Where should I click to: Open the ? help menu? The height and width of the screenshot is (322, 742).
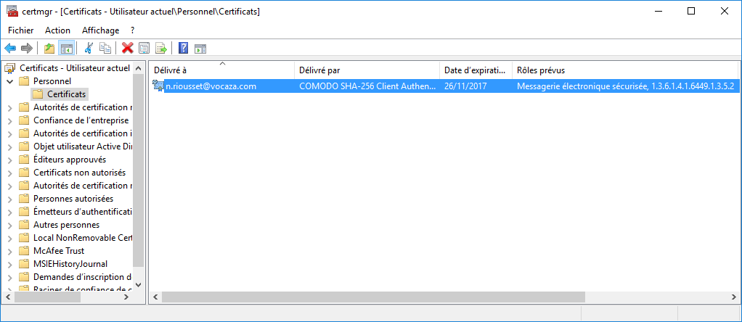(132, 30)
